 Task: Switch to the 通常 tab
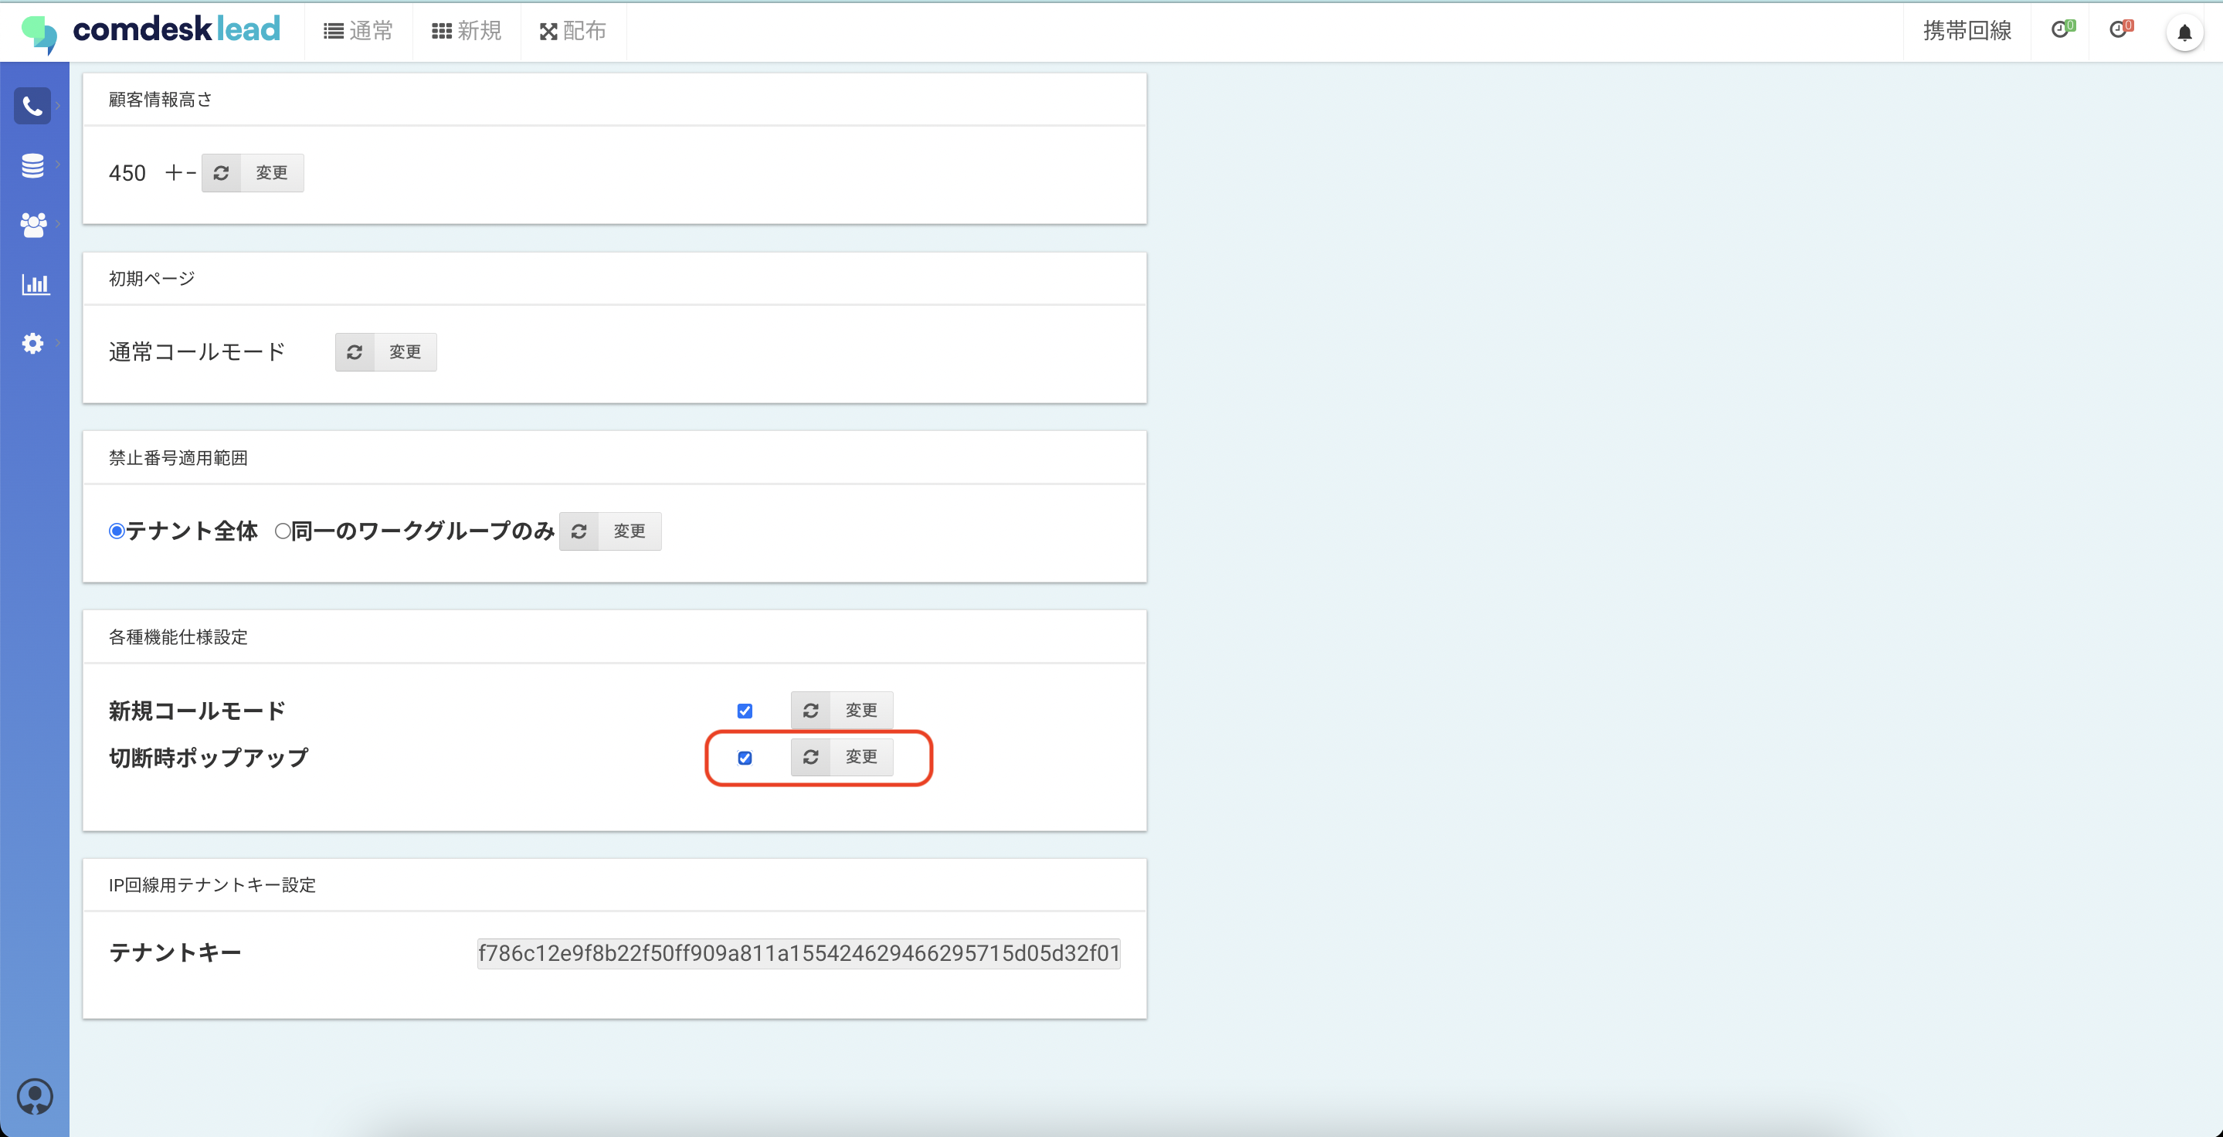pyautogui.click(x=358, y=31)
